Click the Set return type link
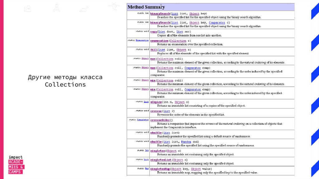Viewport: 319px width, 179px height. 147,151
